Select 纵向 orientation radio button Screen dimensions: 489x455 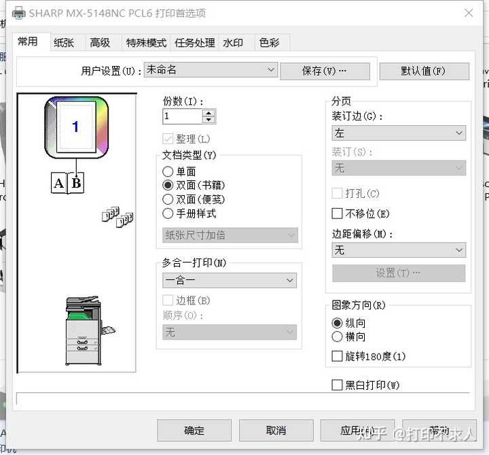pos(337,323)
